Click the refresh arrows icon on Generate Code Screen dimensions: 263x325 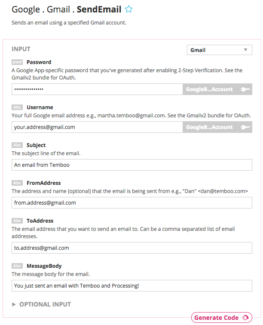[245, 318]
